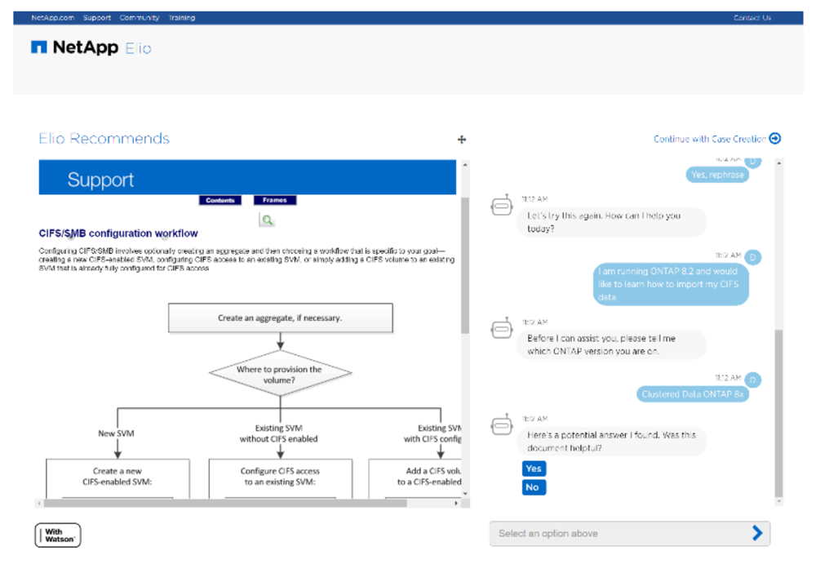This screenshot has width=816, height=582.
Task: Click user avatar next to Clustered Data ONTAP message
Action: point(752,380)
